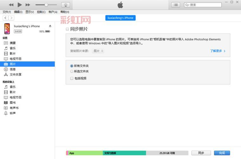Image resolution: width=241 pixels, height=159 pixels.
Task: Click the 25.59 GB 可用 free space segment
Action: tap(167, 153)
